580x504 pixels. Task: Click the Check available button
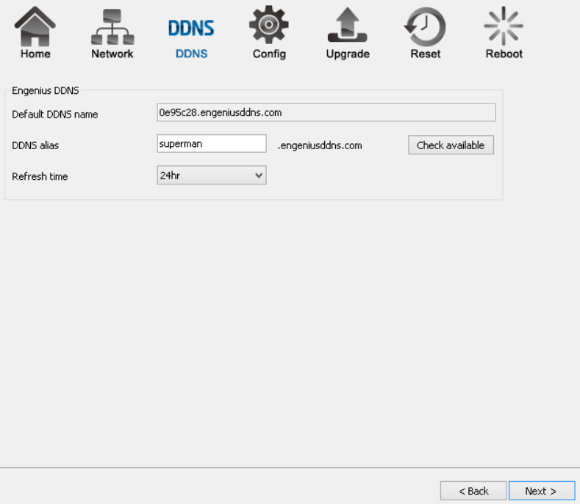[451, 145]
